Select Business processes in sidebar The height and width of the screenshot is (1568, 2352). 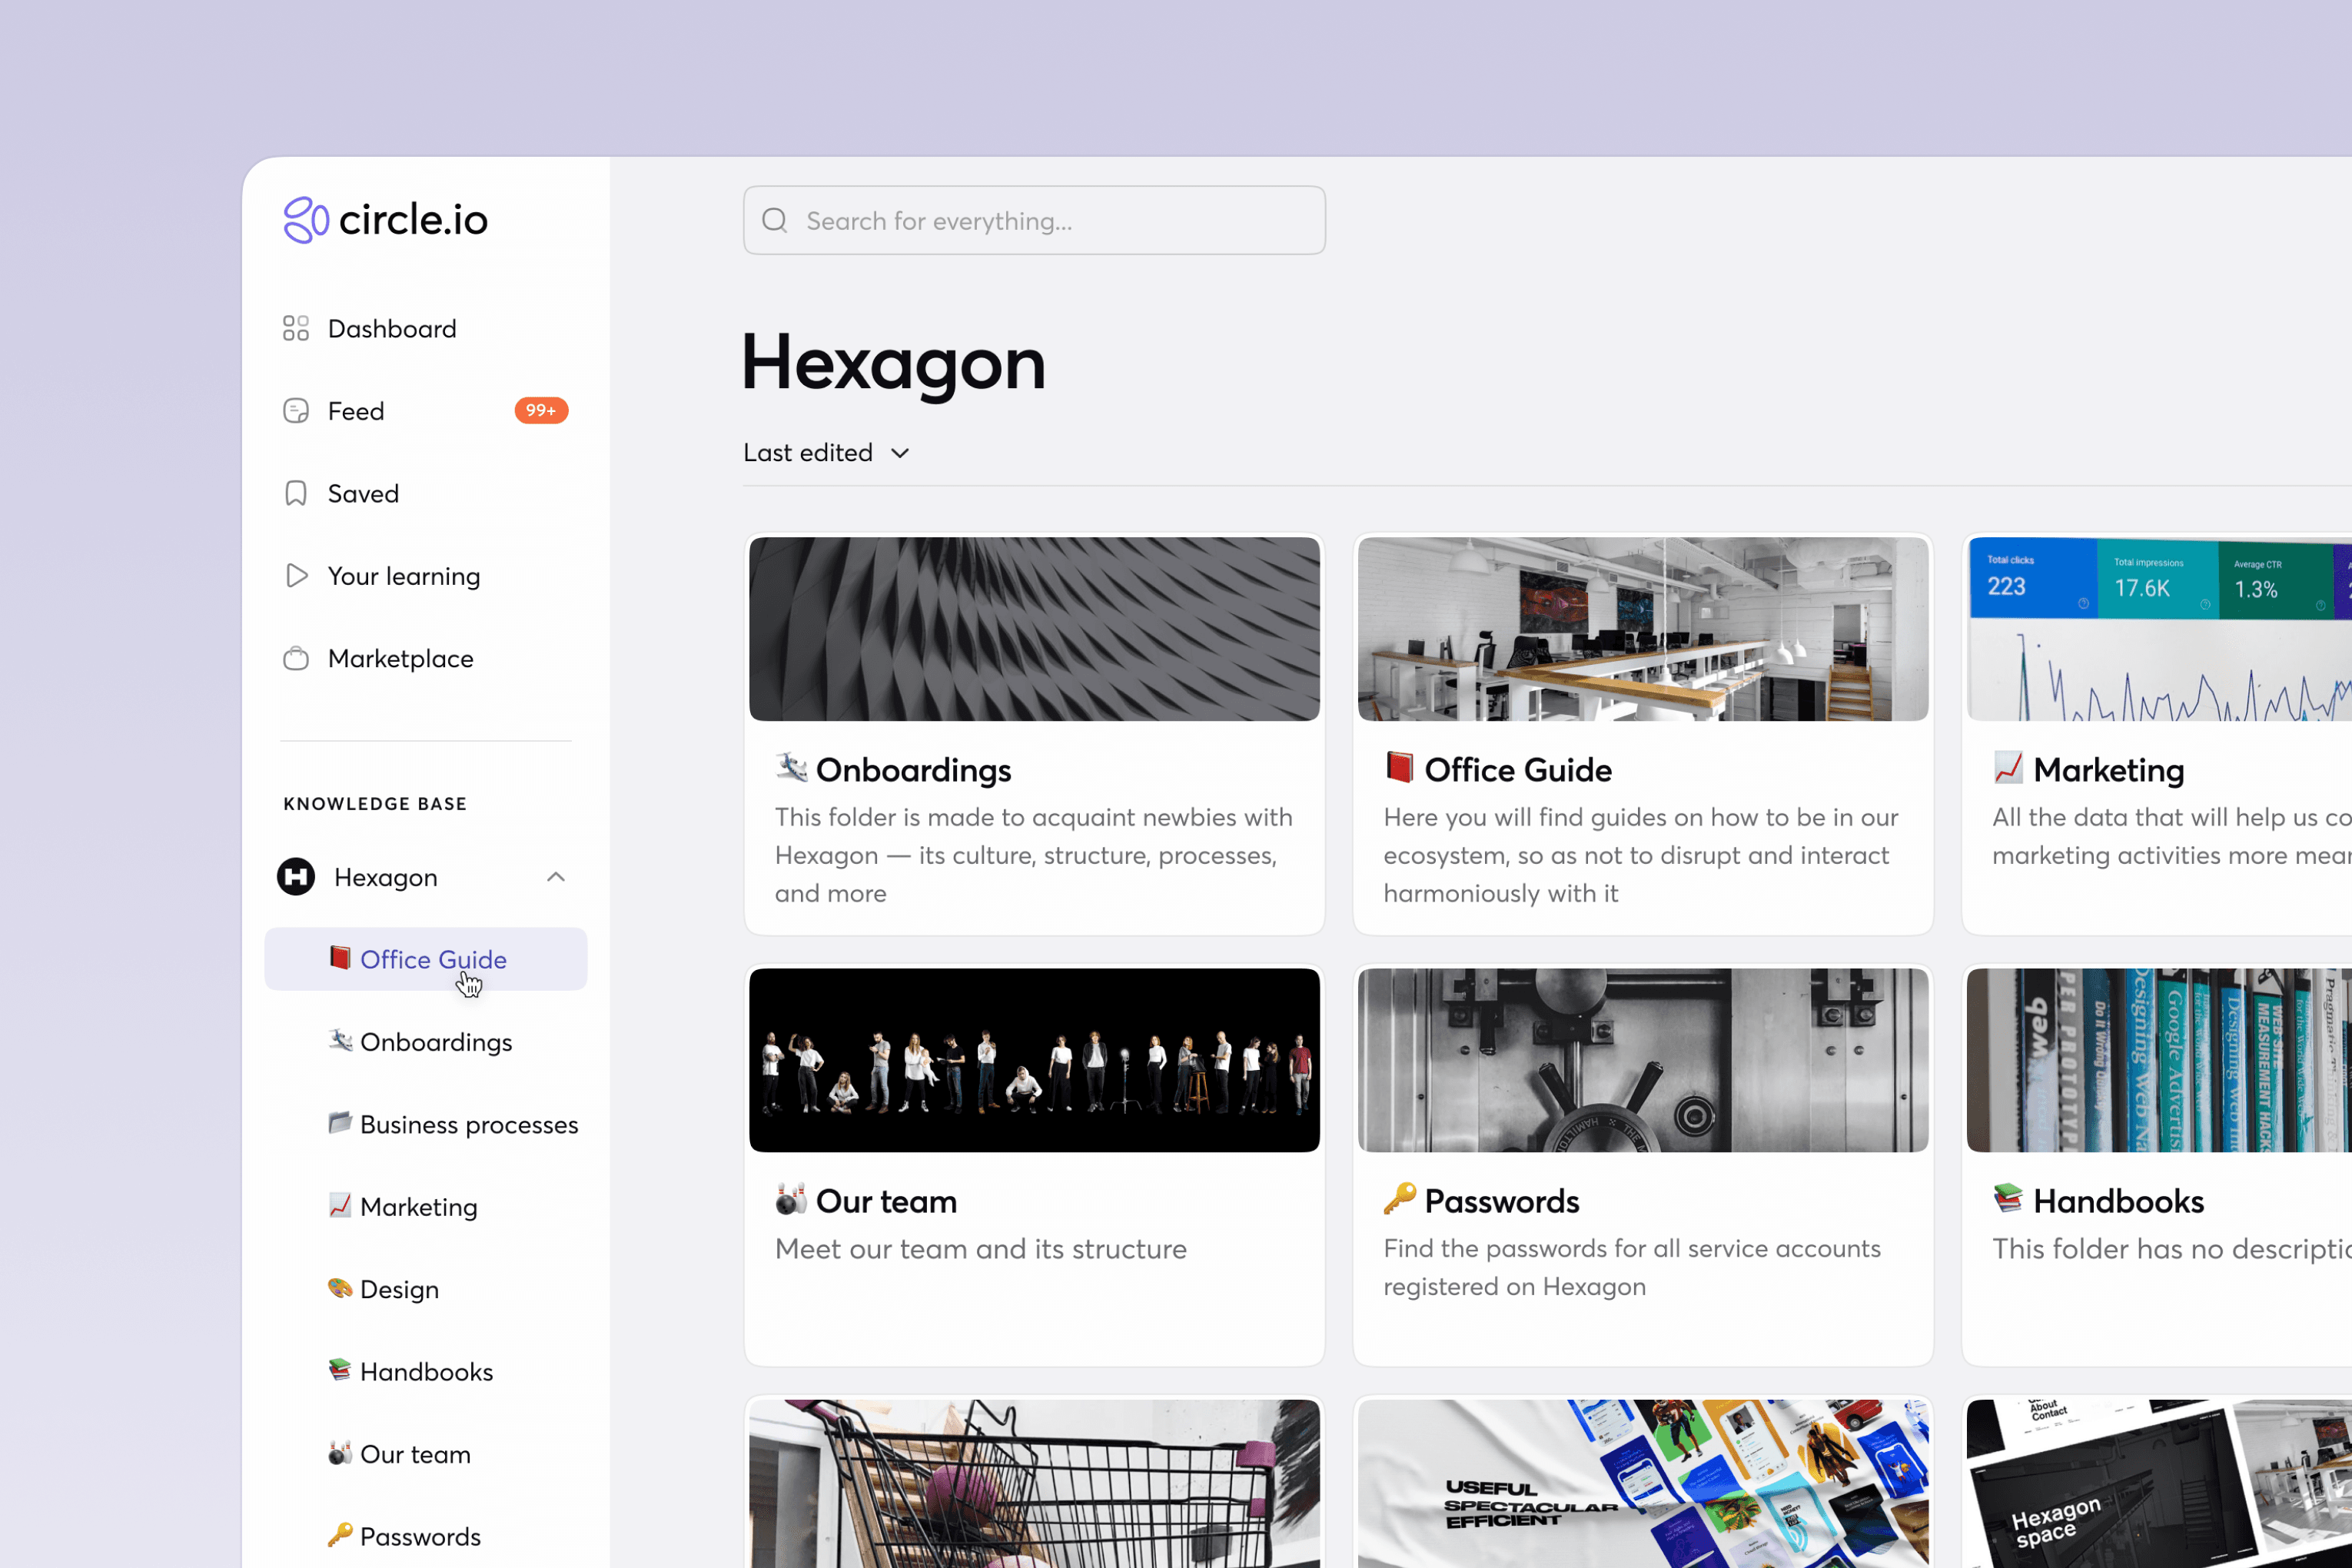(x=468, y=1125)
